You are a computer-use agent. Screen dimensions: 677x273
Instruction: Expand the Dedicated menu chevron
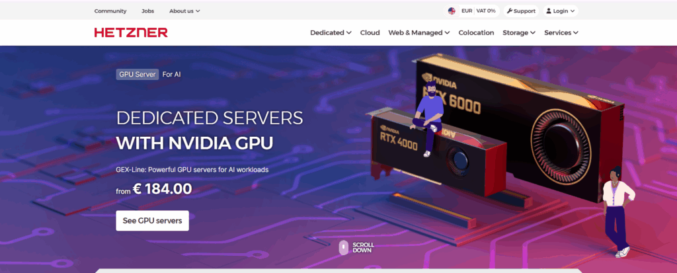point(349,32)
